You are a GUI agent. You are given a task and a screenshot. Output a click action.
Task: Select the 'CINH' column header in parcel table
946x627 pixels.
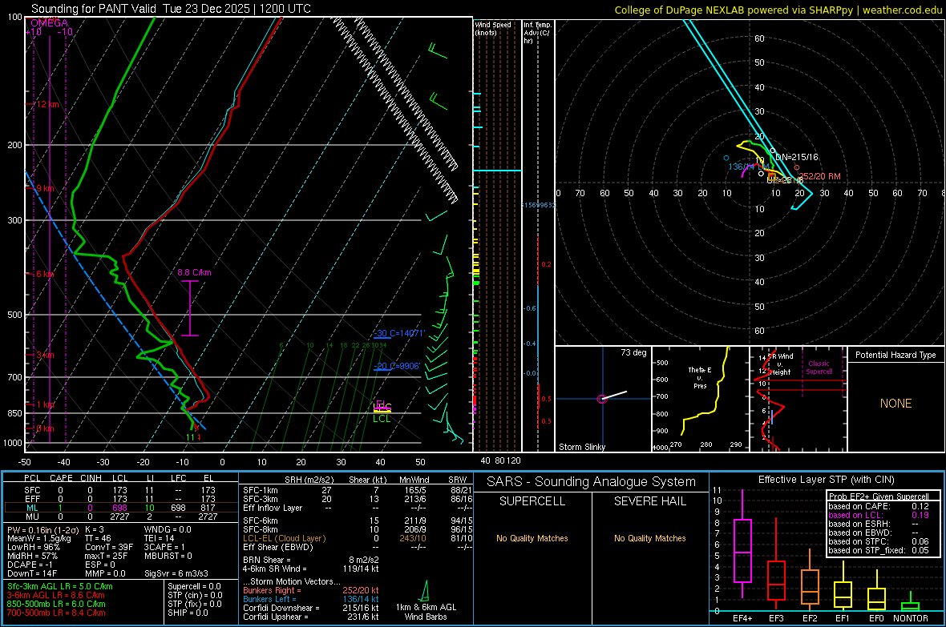(x=91, y=478)
